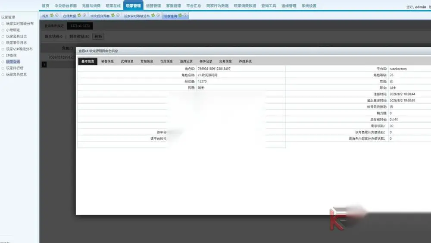Close the 首页 tab
This screenshot has height=243, width=431.
click(56, 16)
